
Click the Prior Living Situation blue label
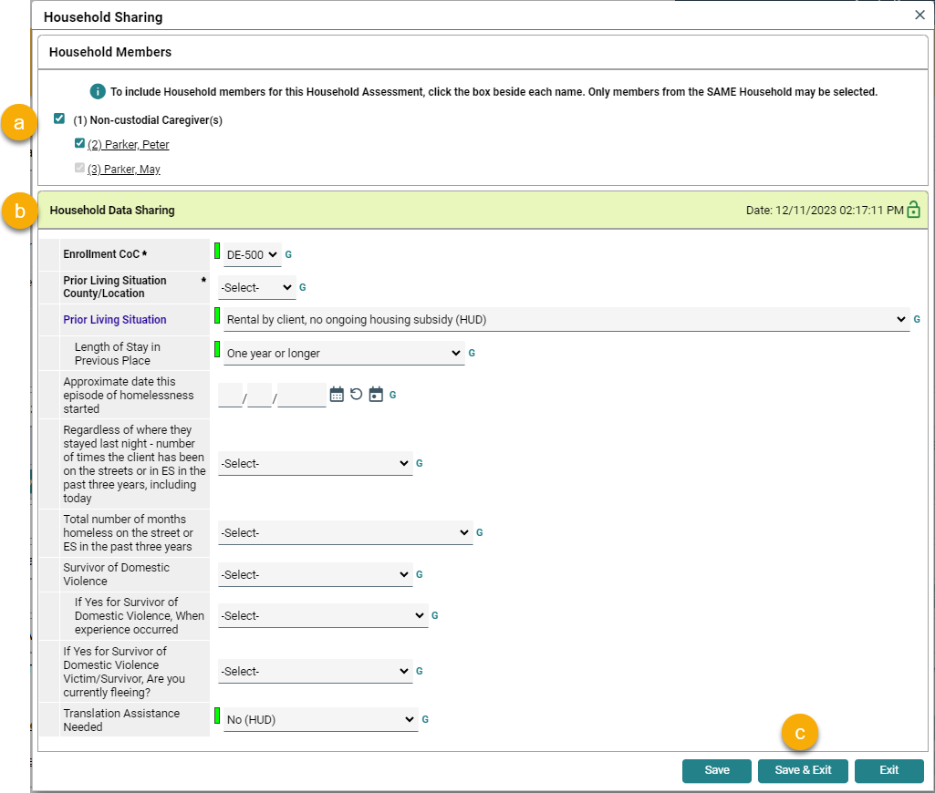(x=115, y=319)
